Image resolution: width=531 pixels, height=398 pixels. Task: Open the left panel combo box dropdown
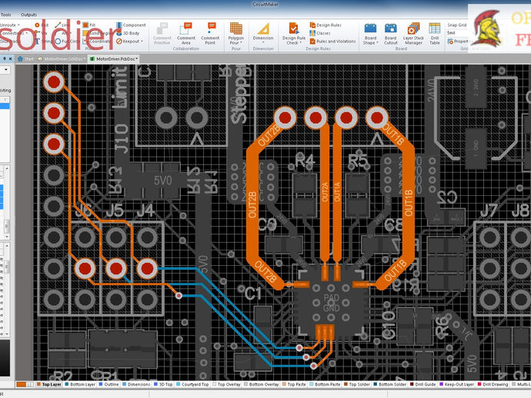click(x=6, y=70)
